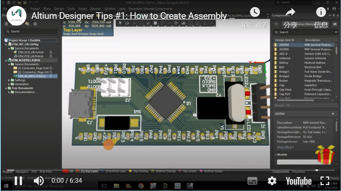
Task: Open the Window menu
Action: (x=110, y=9)
